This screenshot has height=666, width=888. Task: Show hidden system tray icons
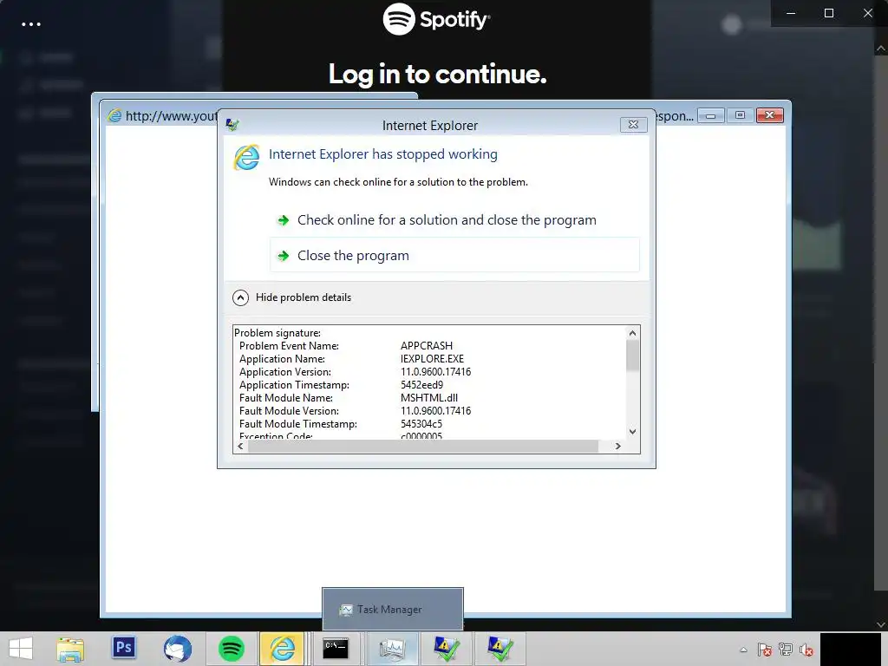(743, 650)
